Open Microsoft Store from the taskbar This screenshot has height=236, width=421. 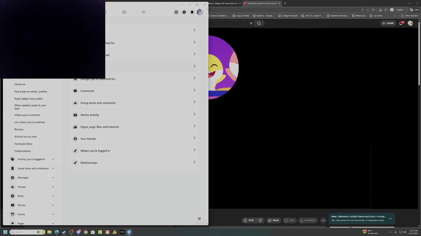(x=93, y=232)
